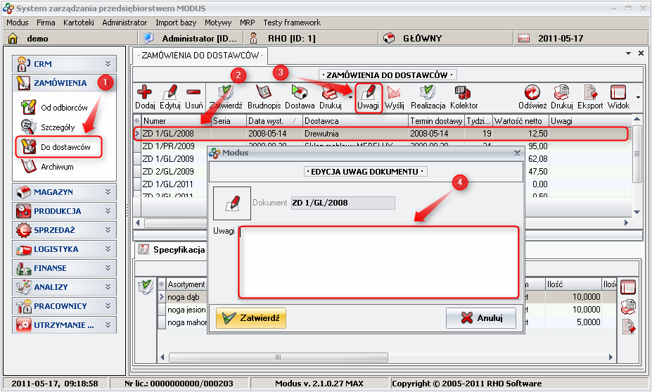The width and height of the screenshot is (652, 392).
Task: Open Archiwum in the sidebar
Action: 56,167
